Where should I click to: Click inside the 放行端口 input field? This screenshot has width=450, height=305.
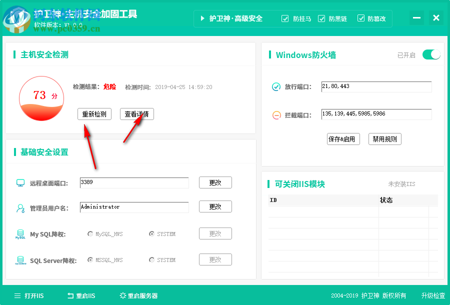pyautogui.click(x=376, y=86)
